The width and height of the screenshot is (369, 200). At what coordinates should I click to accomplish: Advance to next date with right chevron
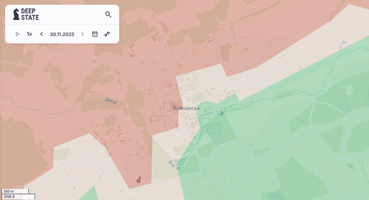tap(82, 34)
